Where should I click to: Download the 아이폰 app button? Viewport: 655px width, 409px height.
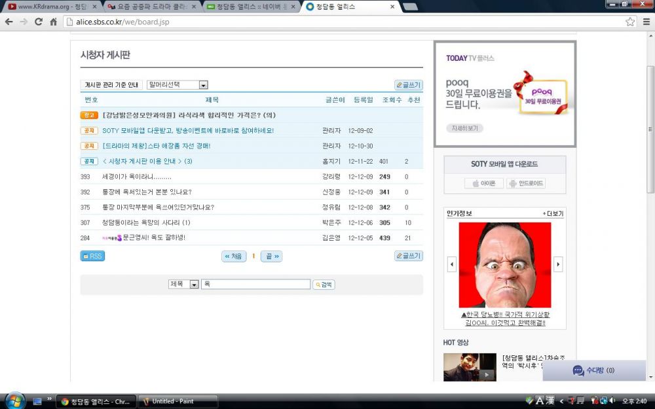click(484, 183)
